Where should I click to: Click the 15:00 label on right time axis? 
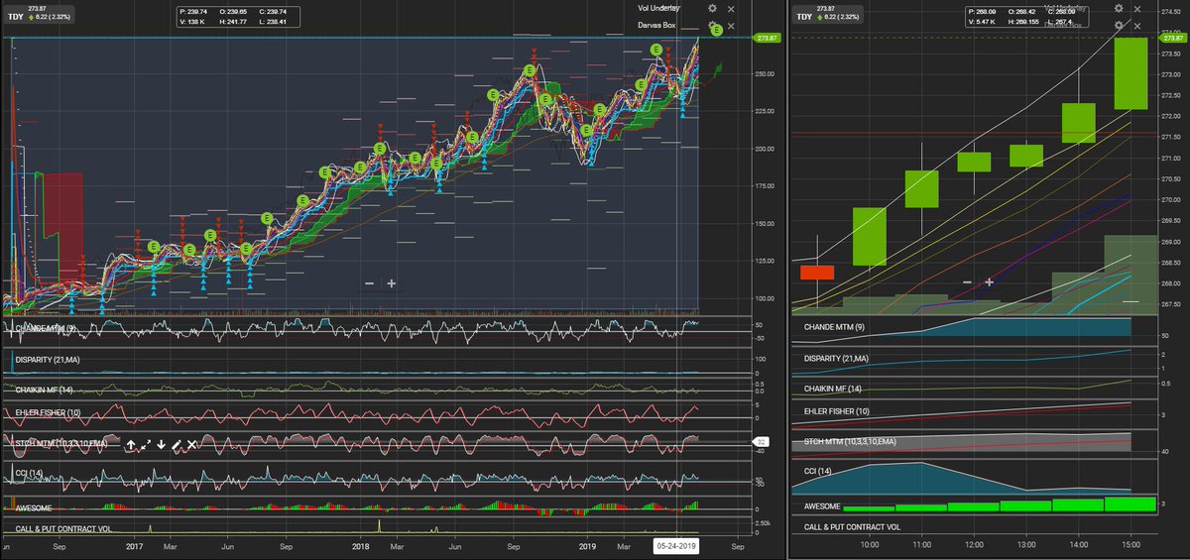coord(1131,545)
